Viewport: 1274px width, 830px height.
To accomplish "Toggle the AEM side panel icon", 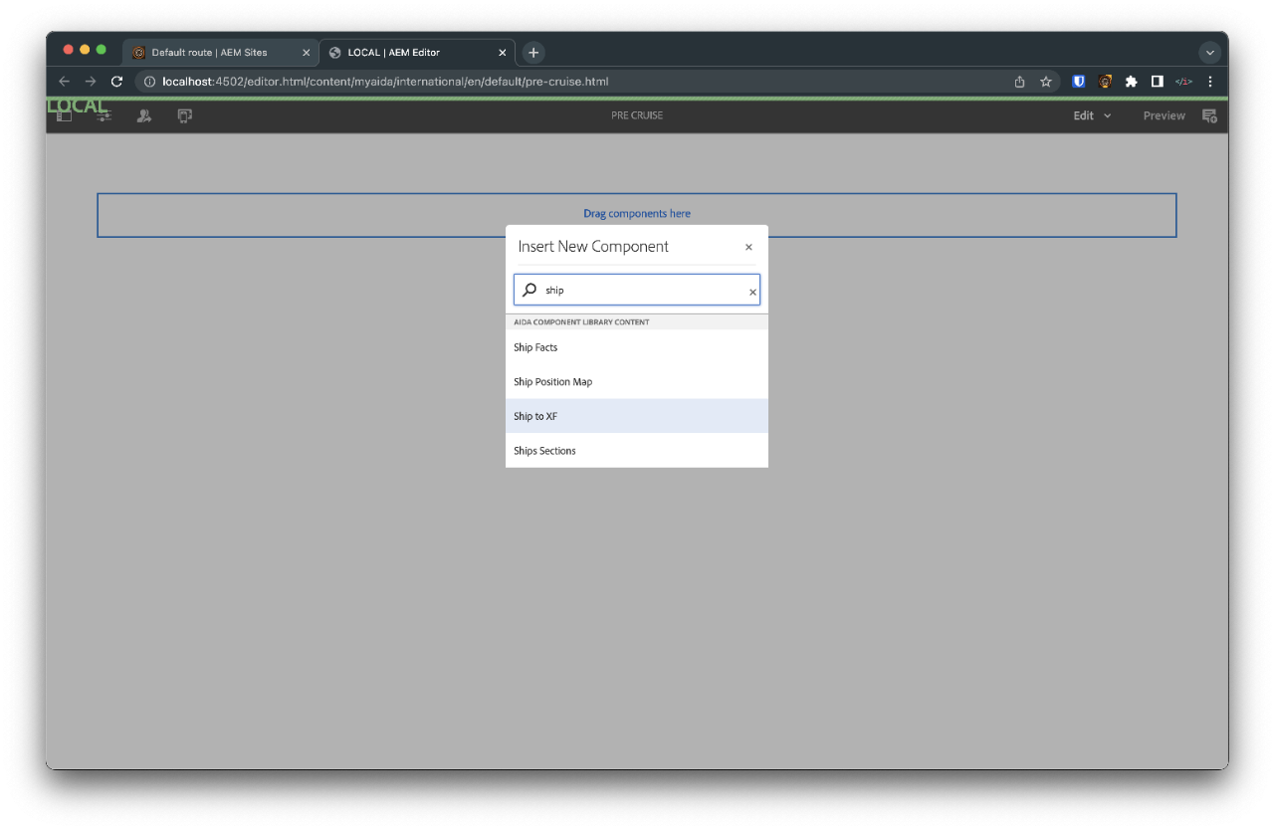I will click(64, 116).
